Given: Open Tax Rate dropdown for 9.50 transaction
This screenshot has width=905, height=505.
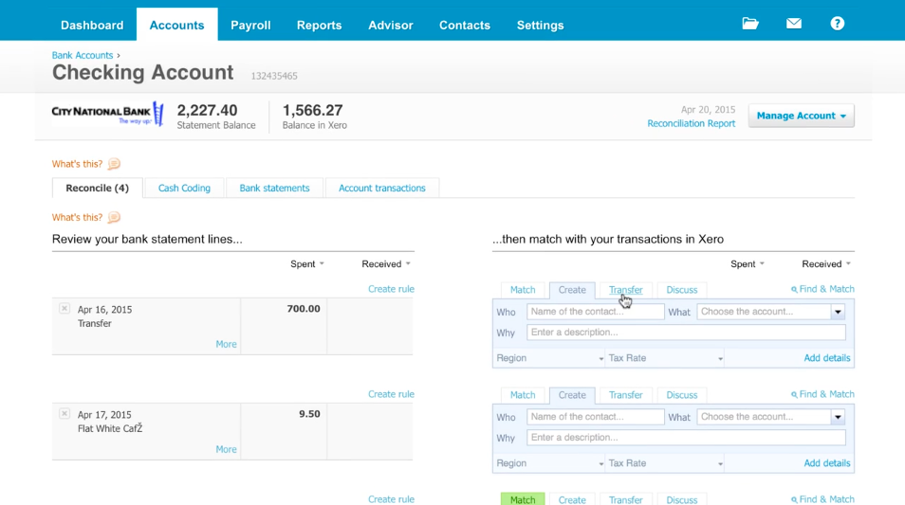Looking at the screenshot, I should coord(665,463).
